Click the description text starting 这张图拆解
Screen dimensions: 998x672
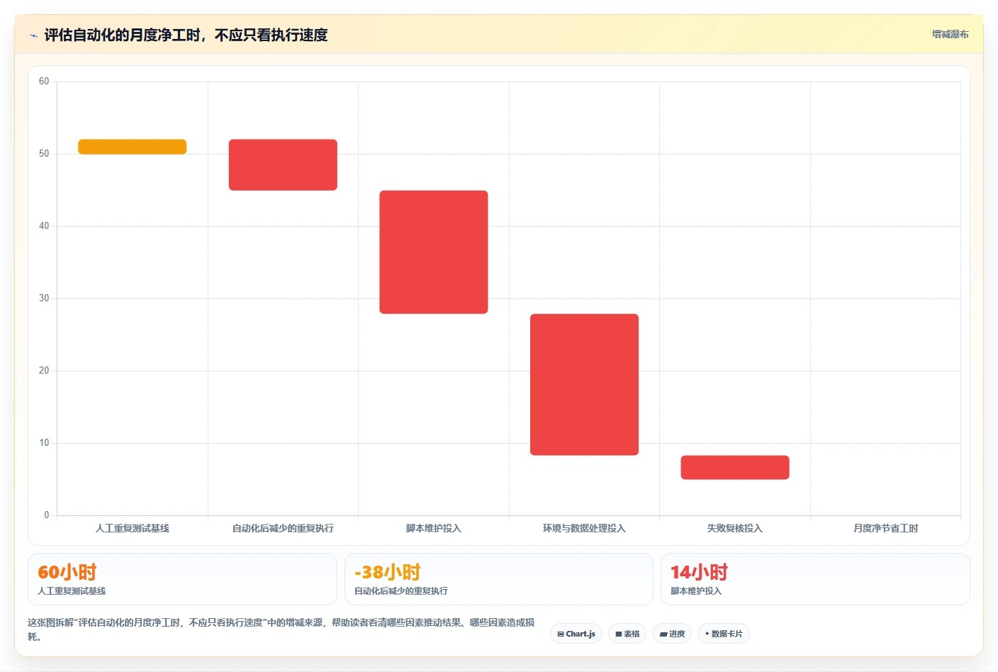pyautogui.click(x=281, y=629)
